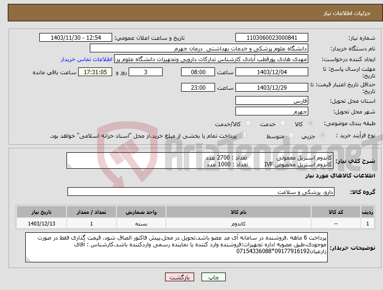Click the بسته unit cell
Screen dimensions: 383x290
[141, 224]
